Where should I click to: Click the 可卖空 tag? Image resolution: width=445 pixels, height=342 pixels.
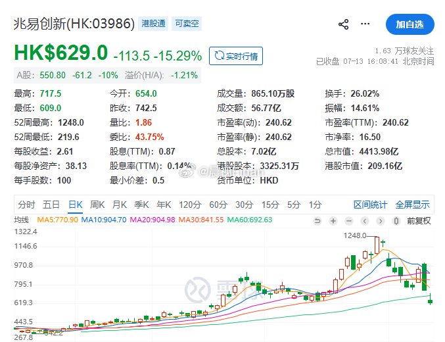pyautogui.click(x=187, y=24)
